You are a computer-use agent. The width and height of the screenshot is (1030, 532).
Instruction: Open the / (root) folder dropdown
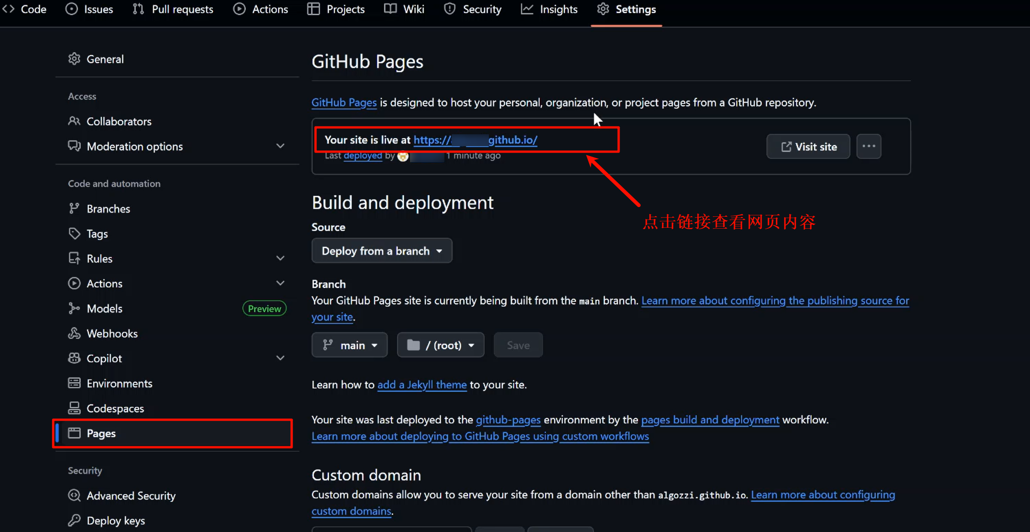[x=440, y=345]
